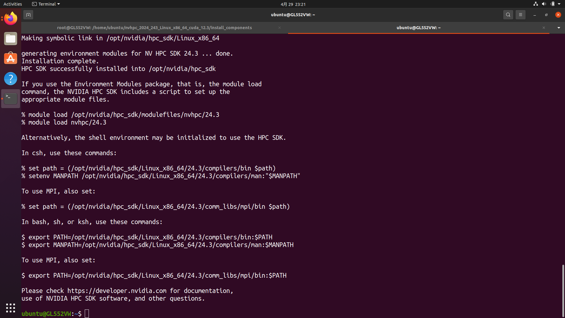Click the network status icon in the top bar
Image resolution: width=565 pixels, height=318 pixels.
[535, 4]
